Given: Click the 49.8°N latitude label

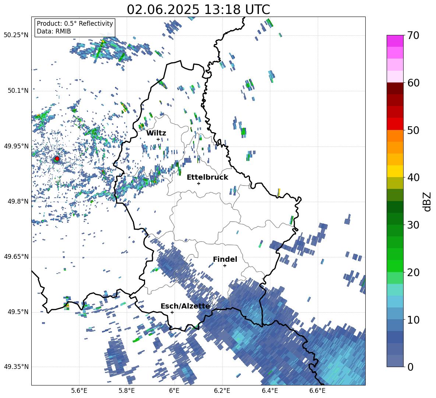Looking at the screenshot, I should 18,201.
